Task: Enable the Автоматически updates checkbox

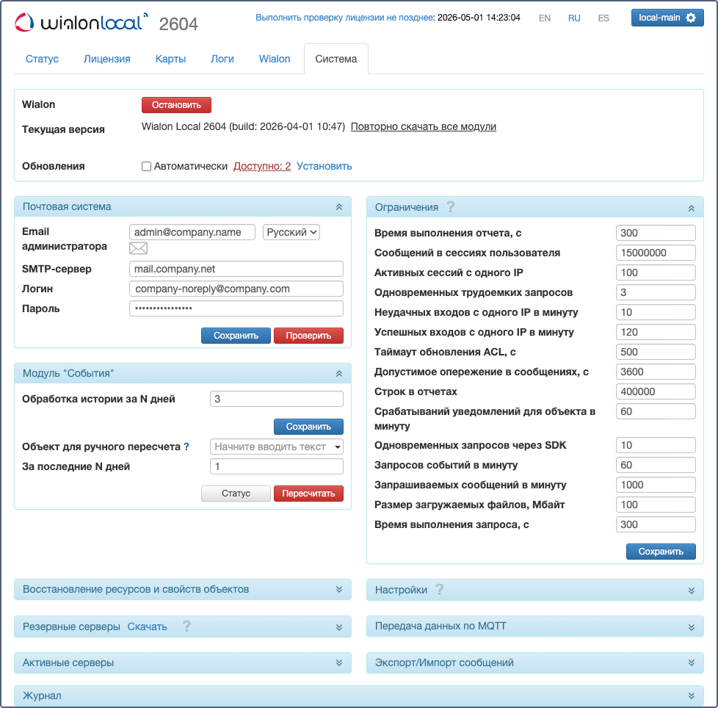Action: (x=147, y=167)
